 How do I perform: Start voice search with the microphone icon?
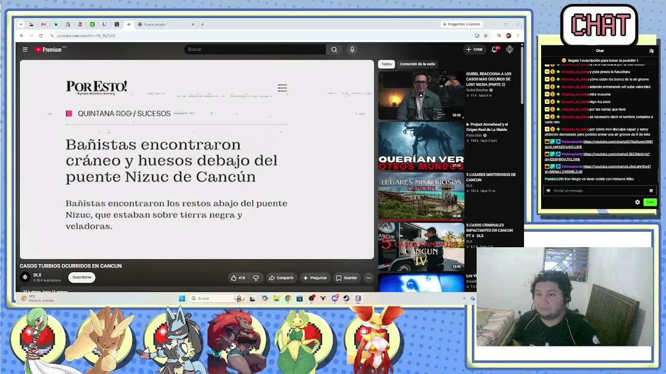352,49
